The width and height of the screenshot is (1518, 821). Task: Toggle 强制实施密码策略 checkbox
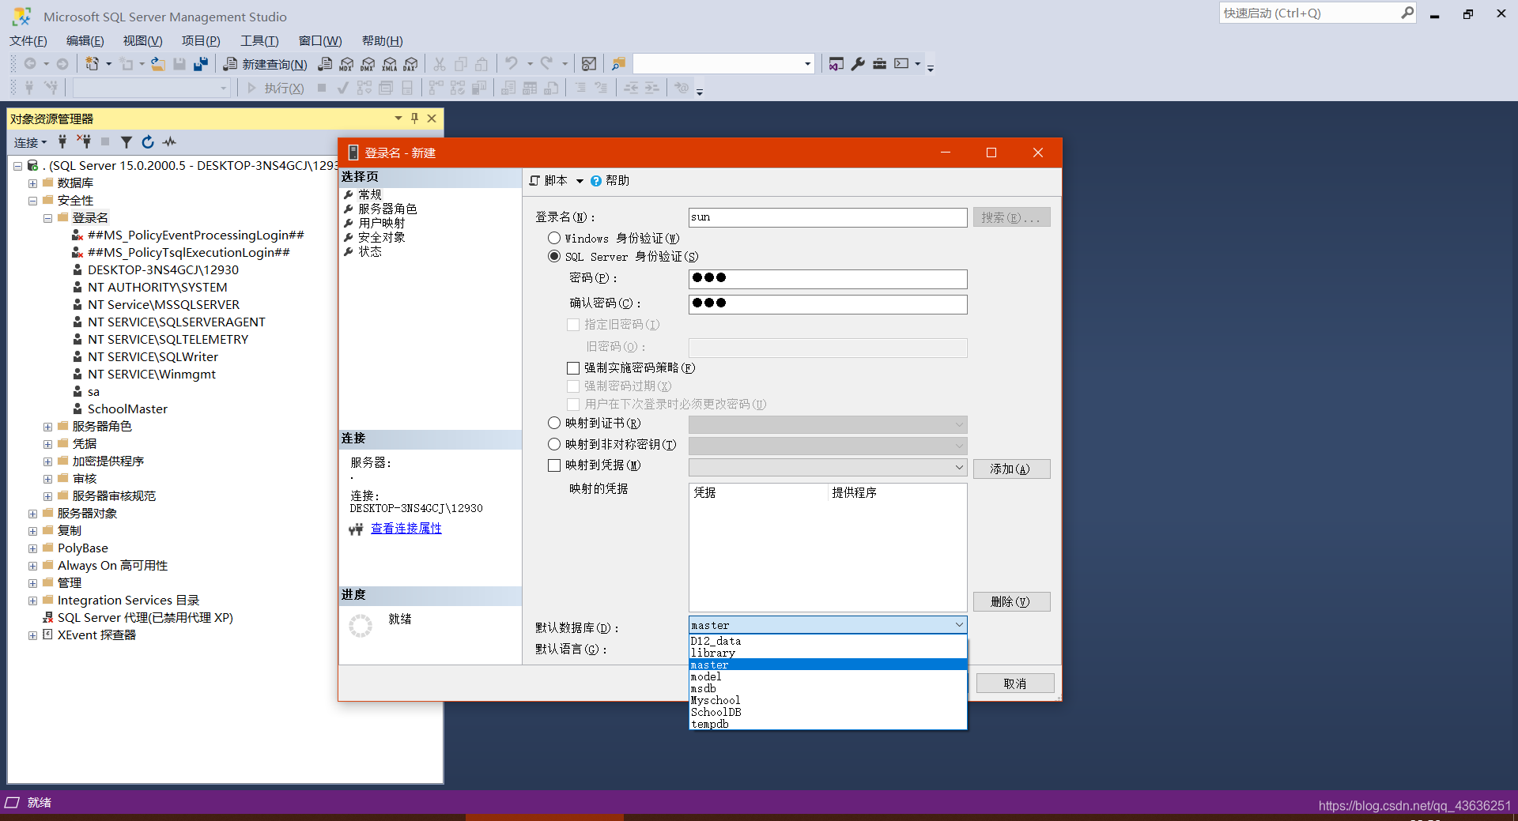tap(573, 368)
